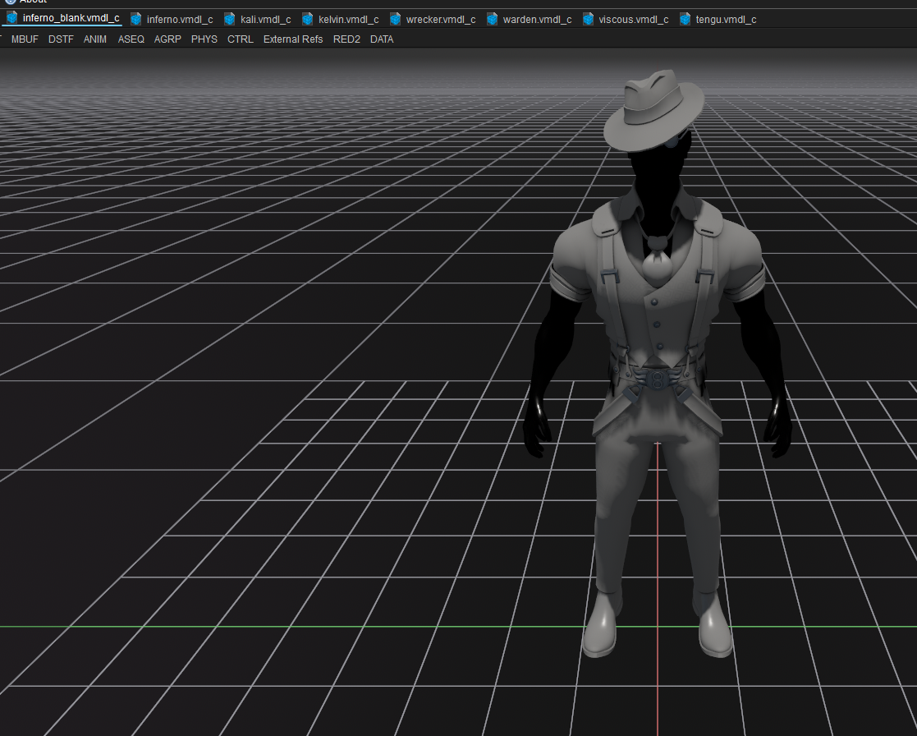
Task: Go to the AGRP tab
Action: (x=167, y=39)
